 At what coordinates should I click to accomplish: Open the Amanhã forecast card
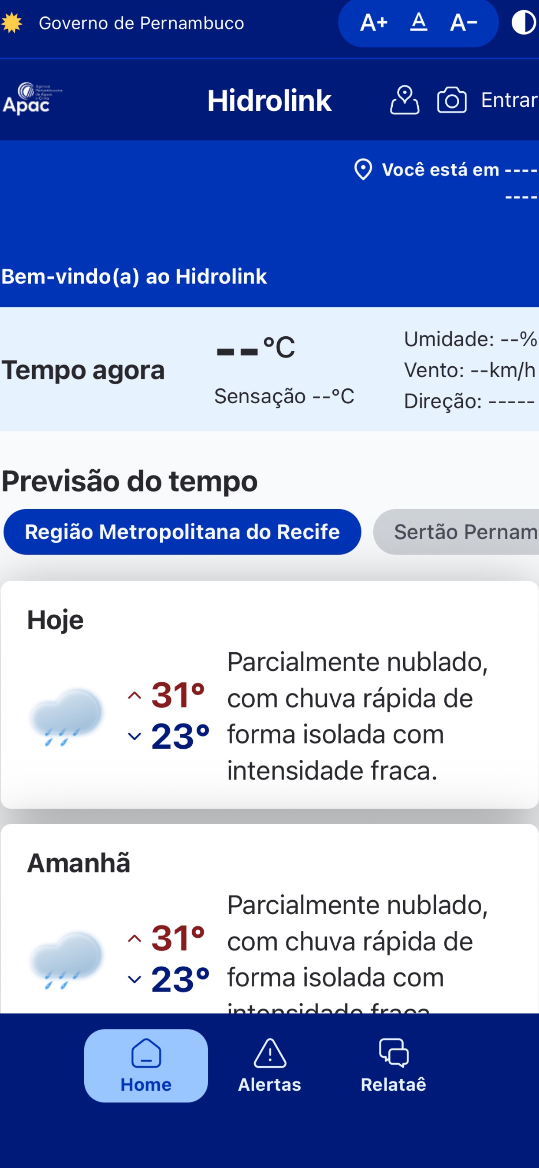269,919
